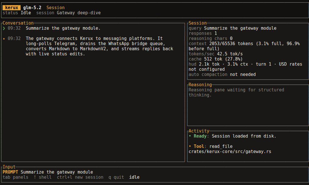309x185 pixels.
Task: Click the green Ready bullet icon
Action: pos(190,136)
